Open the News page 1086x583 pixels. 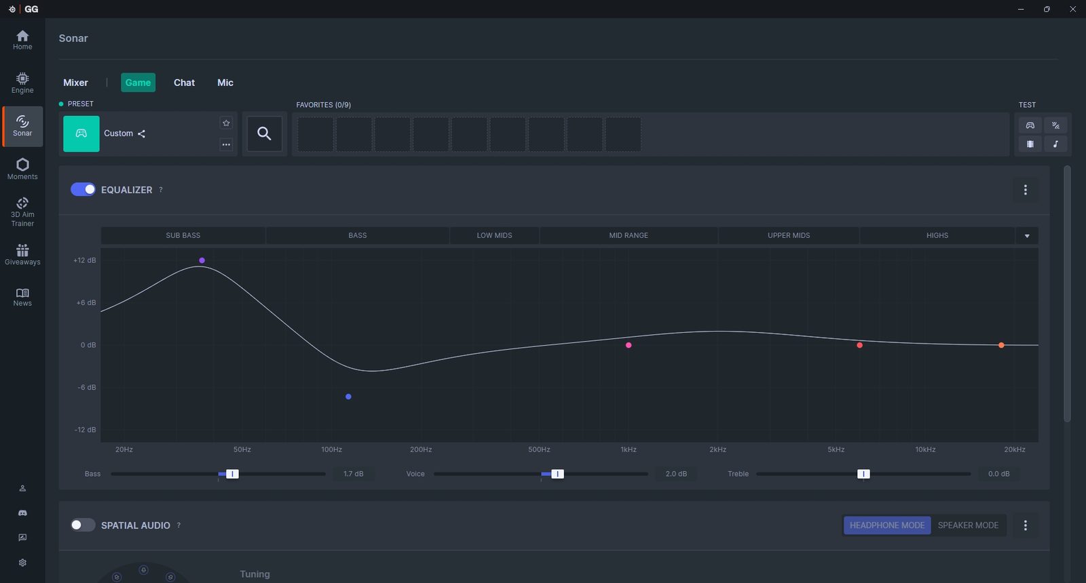pyautogui.click(x=22, y=297)
